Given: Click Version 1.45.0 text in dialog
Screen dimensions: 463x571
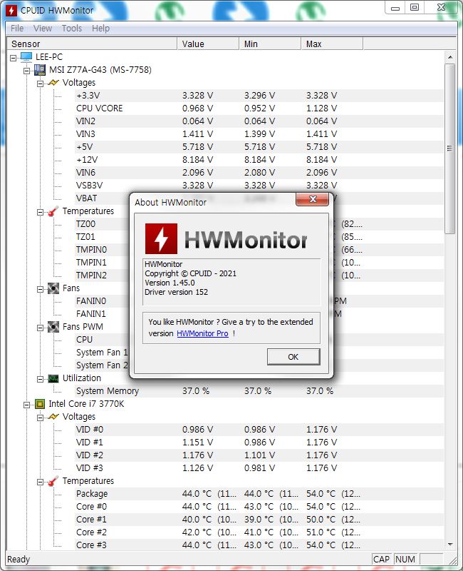Looking at the screenshot, I should click(170, 283).
